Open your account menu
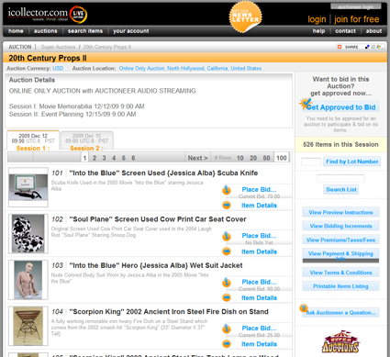This screenshot has height=357, width=390. pyautogui.click(x=131, y=31)
